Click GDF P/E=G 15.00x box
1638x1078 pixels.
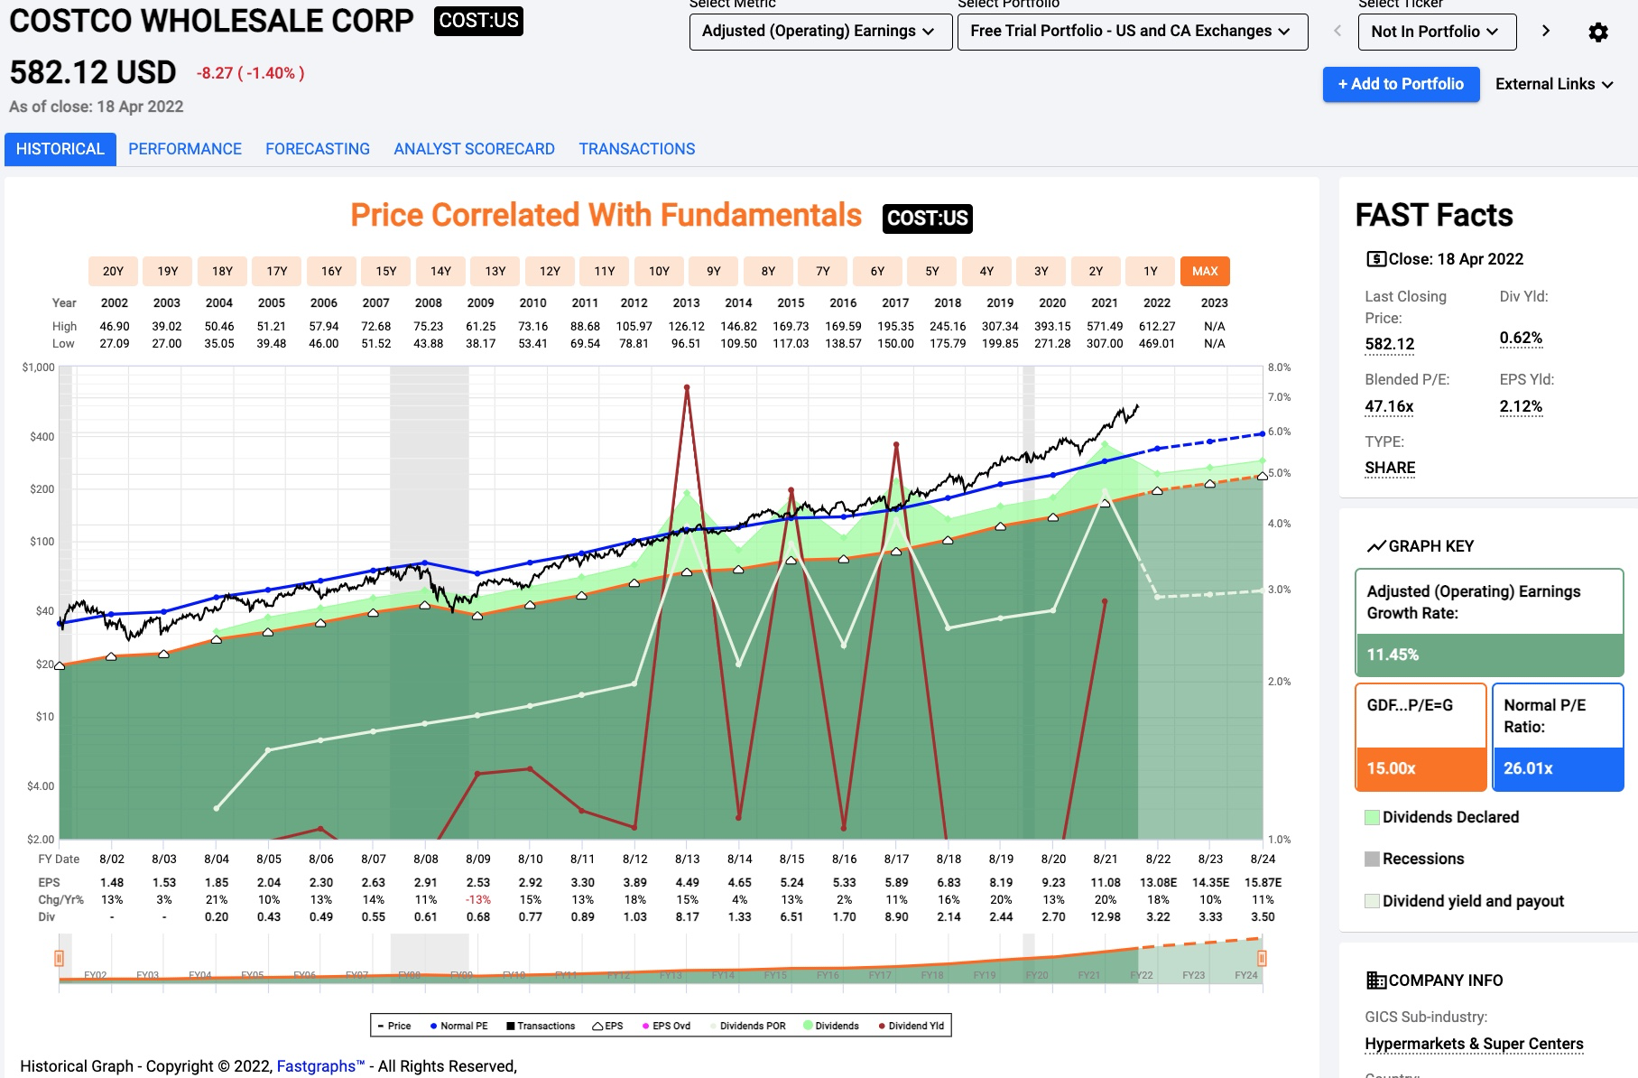[x=1421, y=737]
